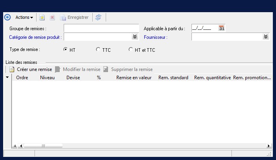
Task: Select the HT radio button
Action: (x=65, y=49)
